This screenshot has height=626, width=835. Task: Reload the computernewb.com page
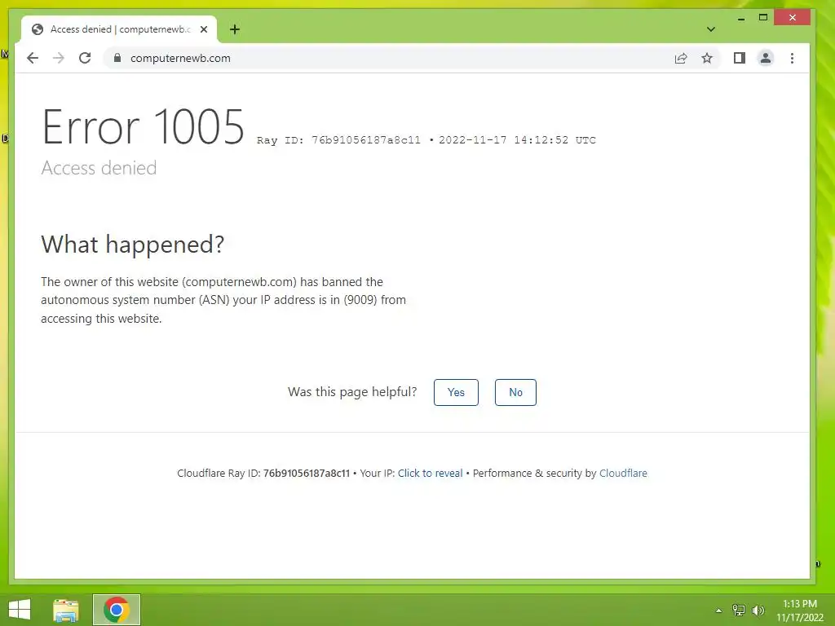point(85,58)
